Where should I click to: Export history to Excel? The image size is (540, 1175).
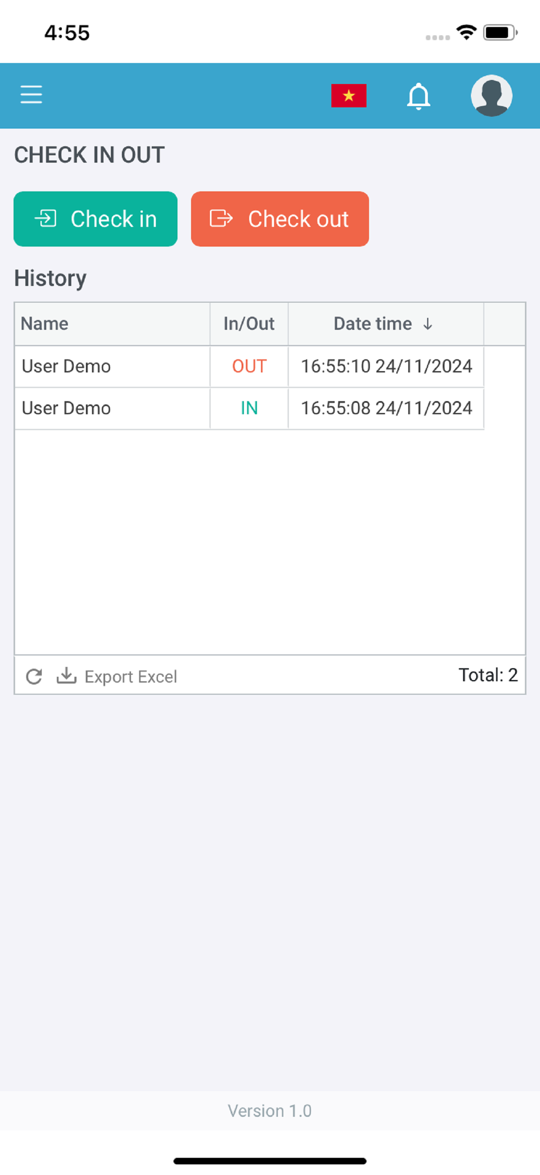point(117,676)
